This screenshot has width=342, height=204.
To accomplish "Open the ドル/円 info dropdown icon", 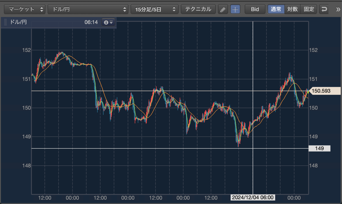I will click(109, 22).
